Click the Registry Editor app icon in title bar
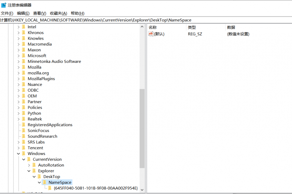The width and height of the screenshot is (292, 194). click(x=4, y=5)
